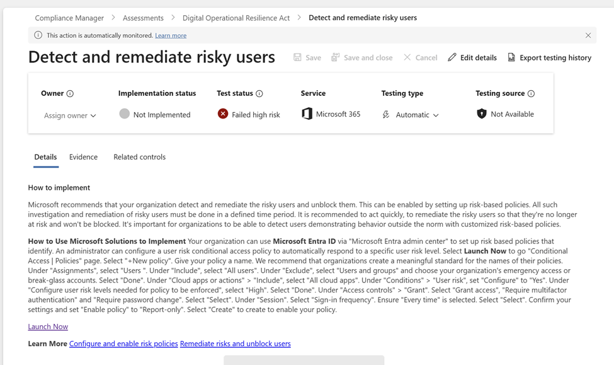Open the banner's Learn more link
The width and height of the screenshot is (614, 365).
point(171,35)
